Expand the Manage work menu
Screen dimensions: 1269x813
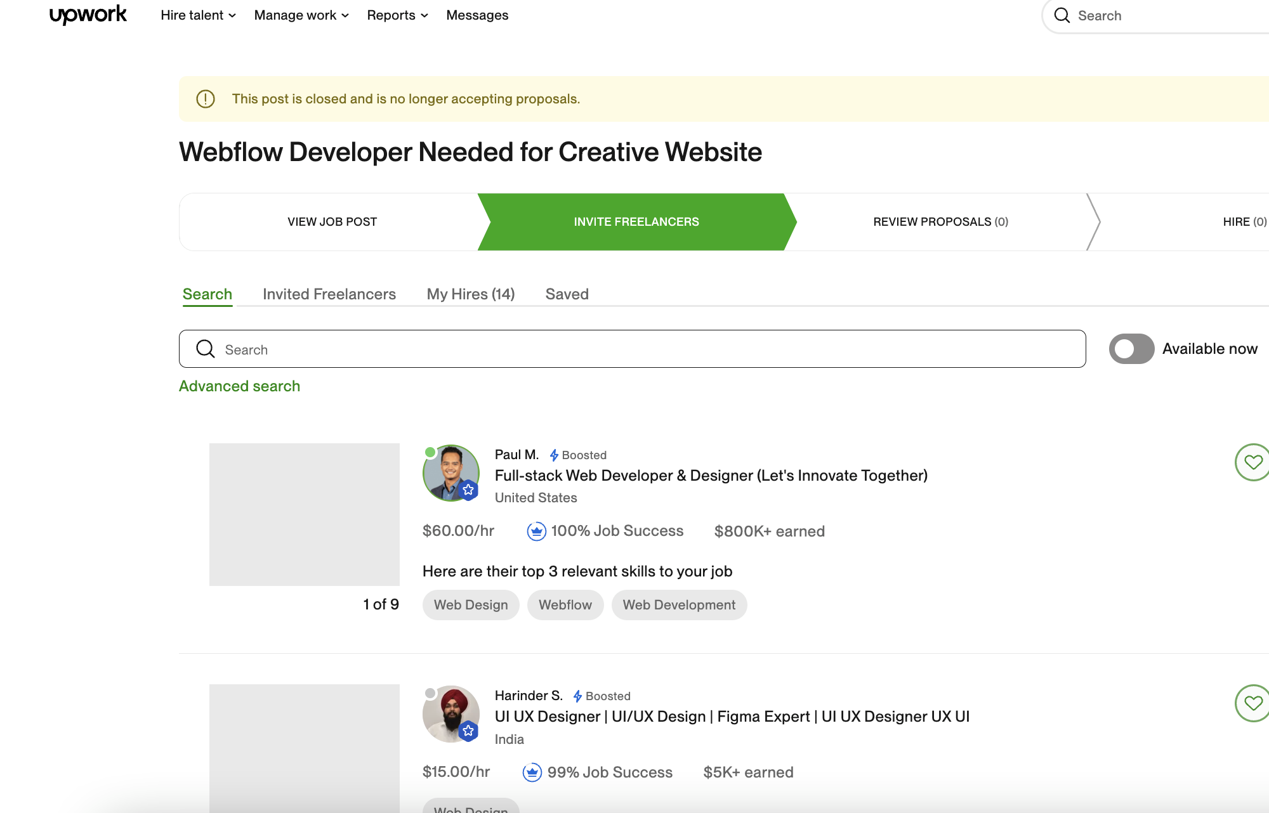tap(301, 15)
